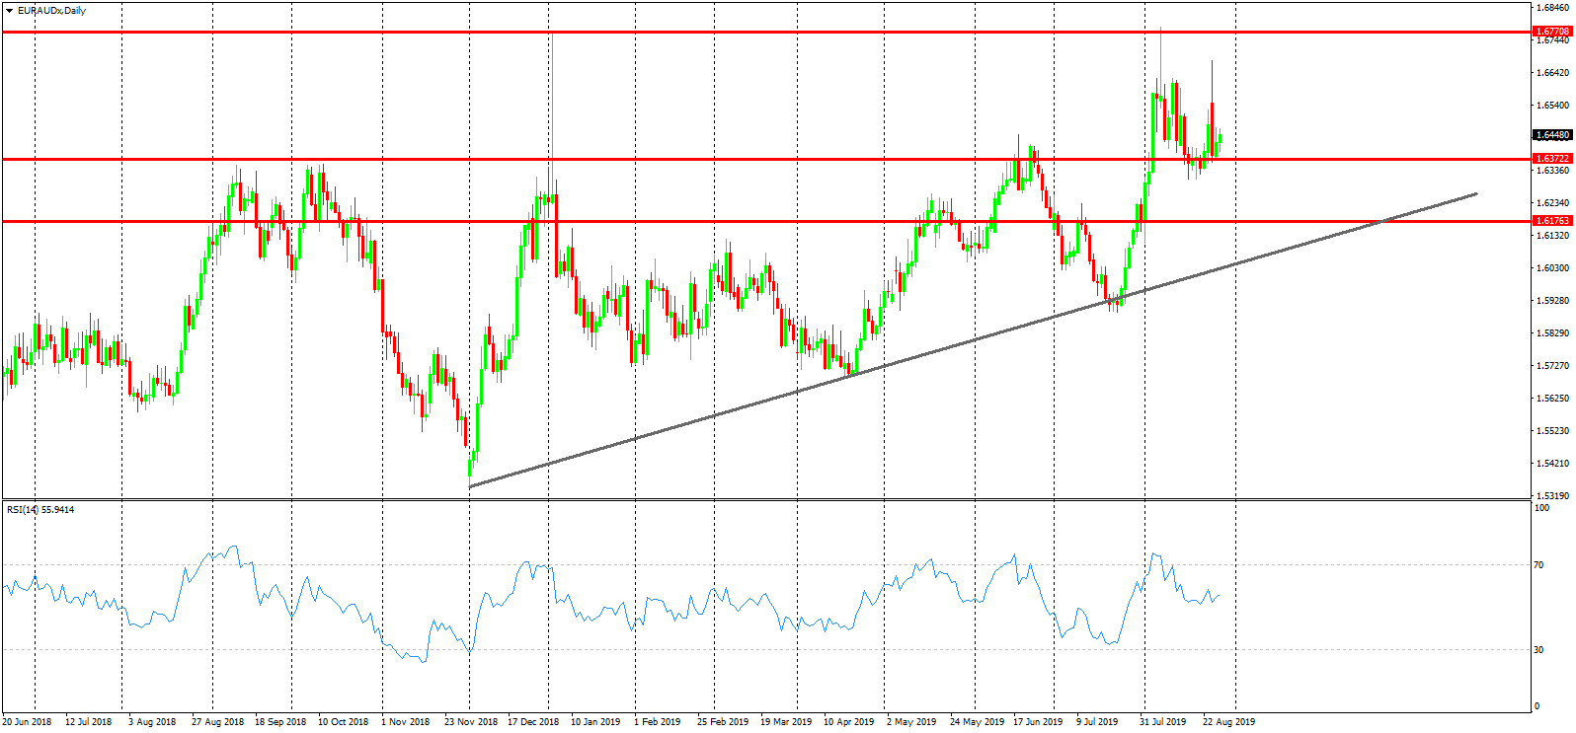This screenshot has height=733, width=1576.
Task: Click the 1.60300 price scale value
Action: 1552,268
